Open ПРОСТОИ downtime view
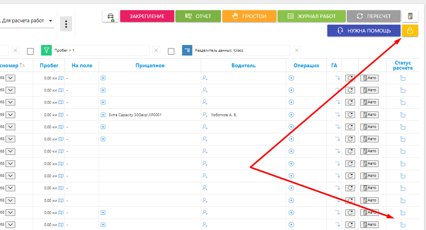This screenshot has height=230, width=426. pos(249,16)
